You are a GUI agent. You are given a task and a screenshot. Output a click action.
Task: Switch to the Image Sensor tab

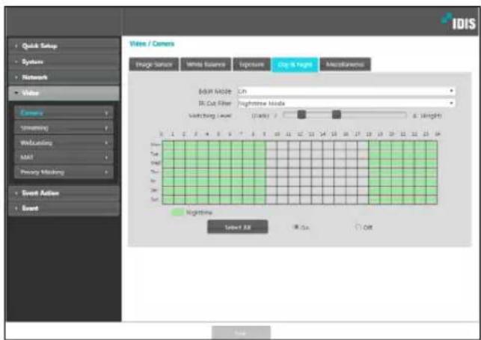click(x=154, y=64)
